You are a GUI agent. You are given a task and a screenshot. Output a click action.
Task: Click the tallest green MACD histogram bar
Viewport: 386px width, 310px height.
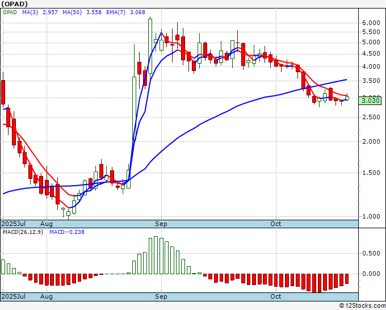tap(156, 255)
